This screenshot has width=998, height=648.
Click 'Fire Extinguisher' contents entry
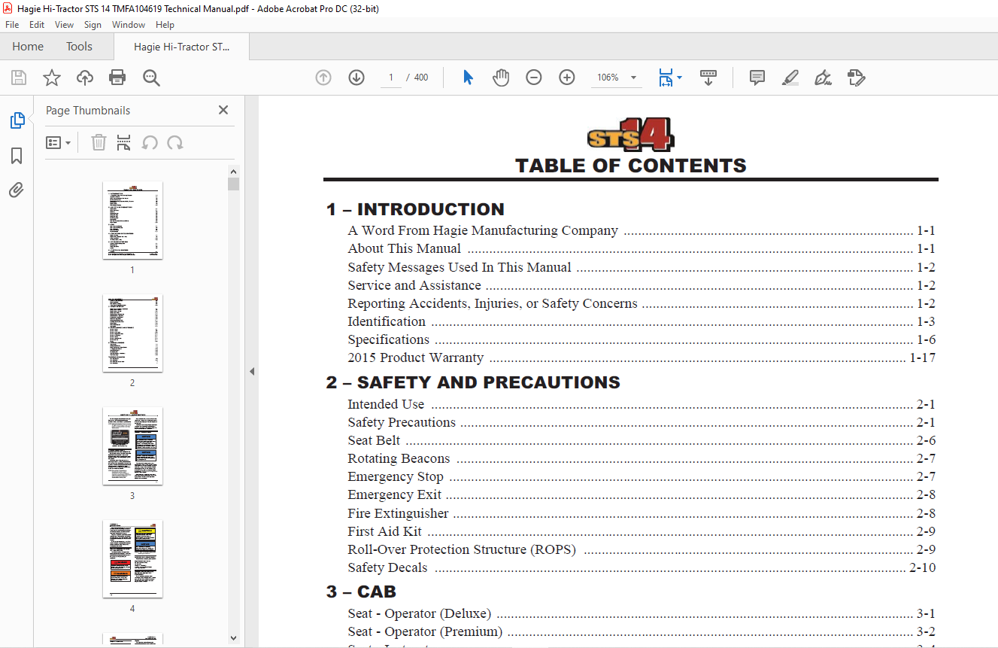[x=398, y=513]
